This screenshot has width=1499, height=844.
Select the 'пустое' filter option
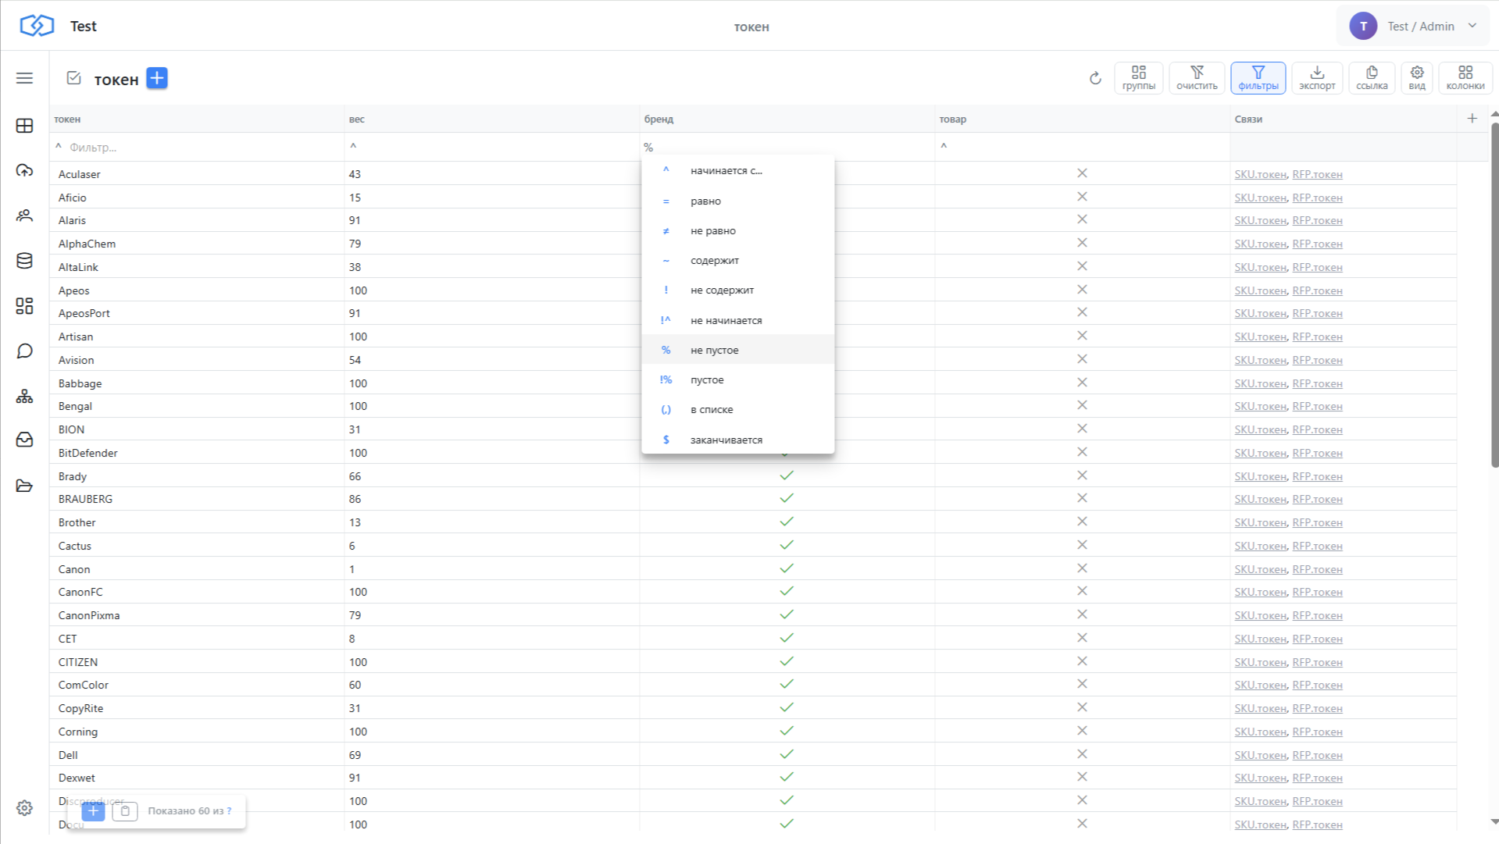[x=737, y=379]
